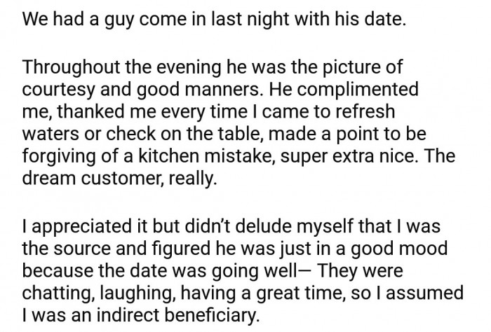Click the phrase "forgiving of a kitchen mistake"

(149, 156)
